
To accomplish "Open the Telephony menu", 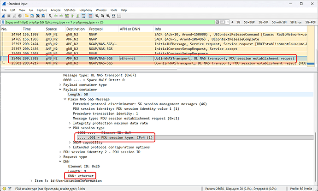I will pyautogui.click(x=86, y=10).
